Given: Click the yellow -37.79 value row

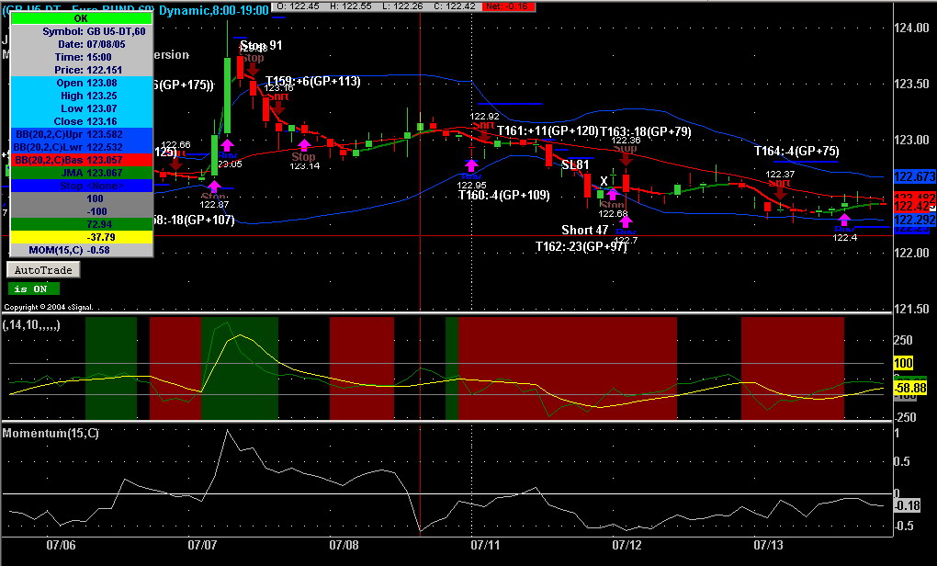Looking at the screenshot, I should (x=82, y=237).
